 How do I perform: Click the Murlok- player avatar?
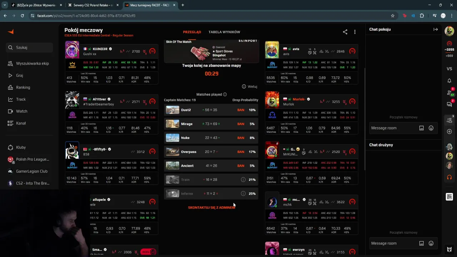272,100
